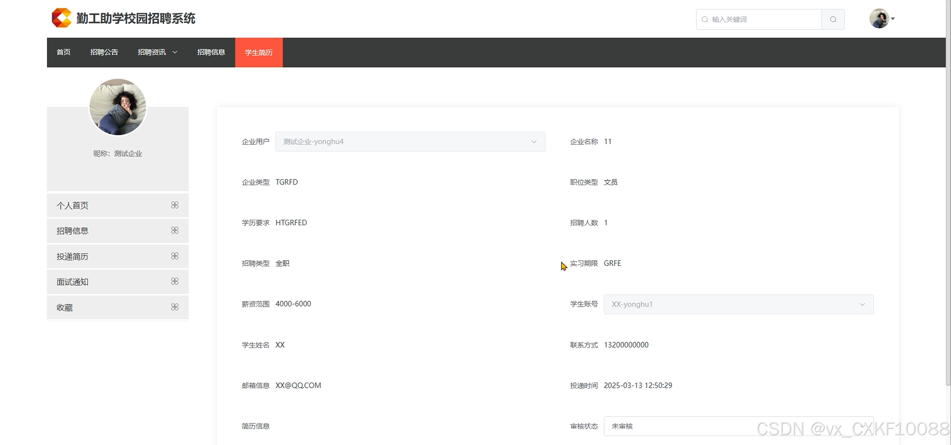The width and height of the screenshot is (951, 445).
Task: Expand the 学生账号 dropdown
Action: pos(862,304)
